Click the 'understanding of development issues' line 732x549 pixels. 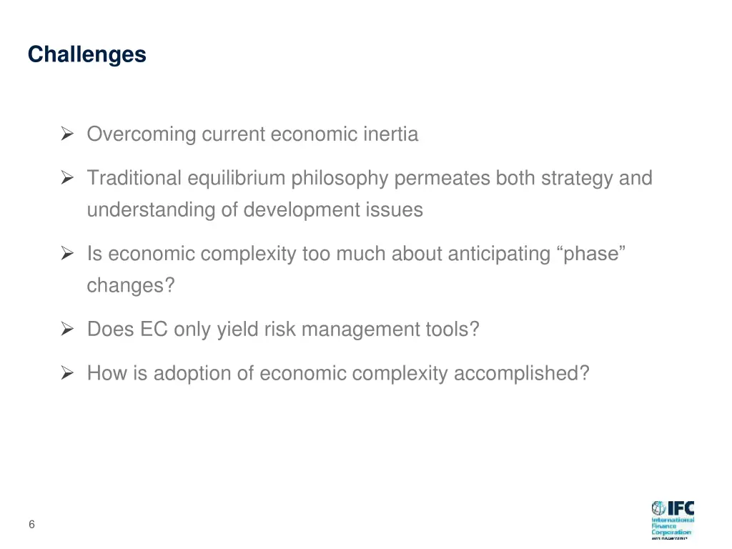255,209
